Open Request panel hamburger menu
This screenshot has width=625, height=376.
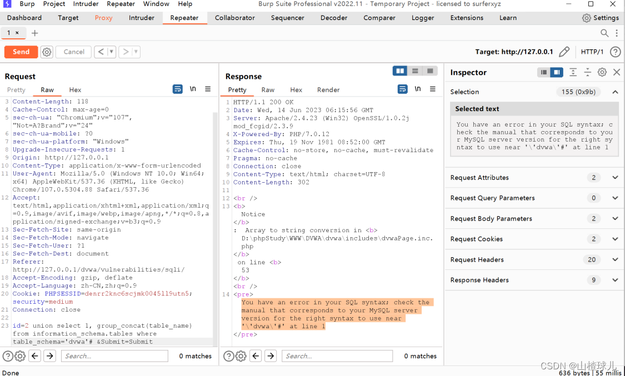[208, 89]
